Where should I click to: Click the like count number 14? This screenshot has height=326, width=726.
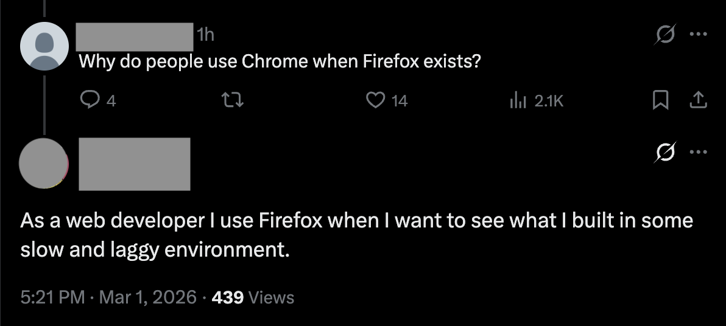click(400, 102)
